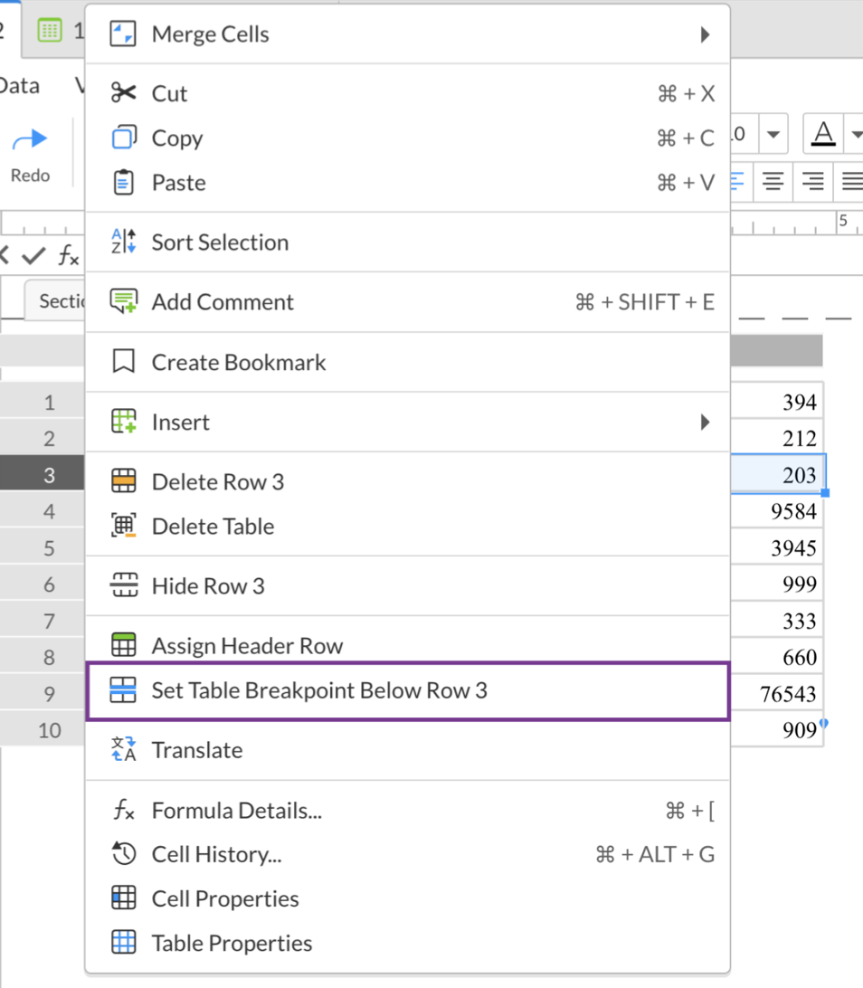This screenshot has width=863, height=988.
Task: Select row header 5
Action: click(43, 547)
